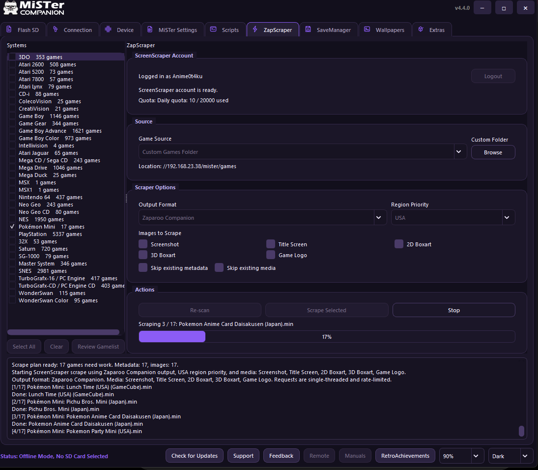Open the Extras tab
538x470 pixels.
[432, 29]
